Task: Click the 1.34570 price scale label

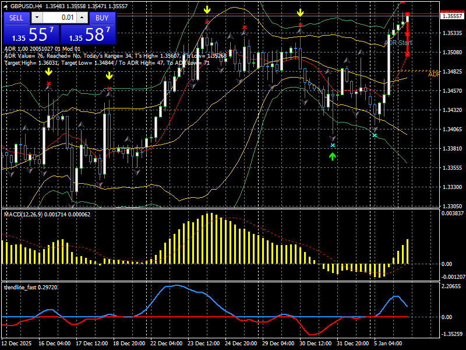Action: (x=452, y=90)
